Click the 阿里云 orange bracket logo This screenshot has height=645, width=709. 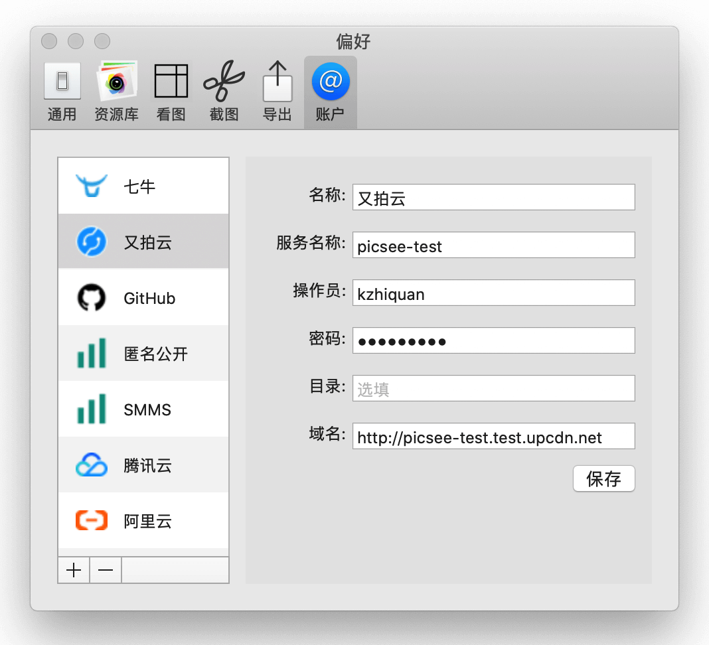click(92, 520)
